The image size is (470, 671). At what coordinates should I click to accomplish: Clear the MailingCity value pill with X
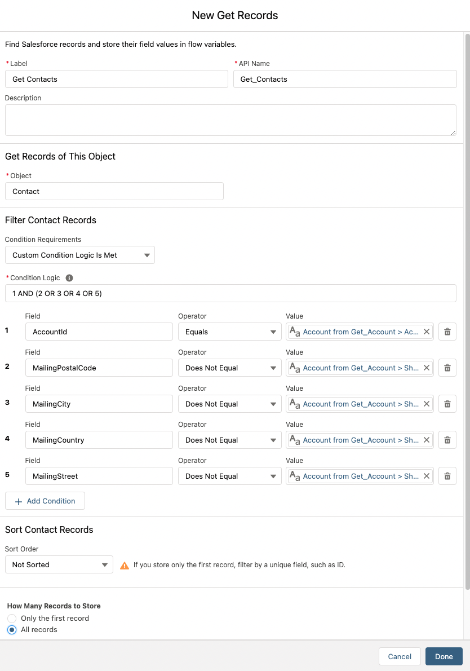pos(427,404)
